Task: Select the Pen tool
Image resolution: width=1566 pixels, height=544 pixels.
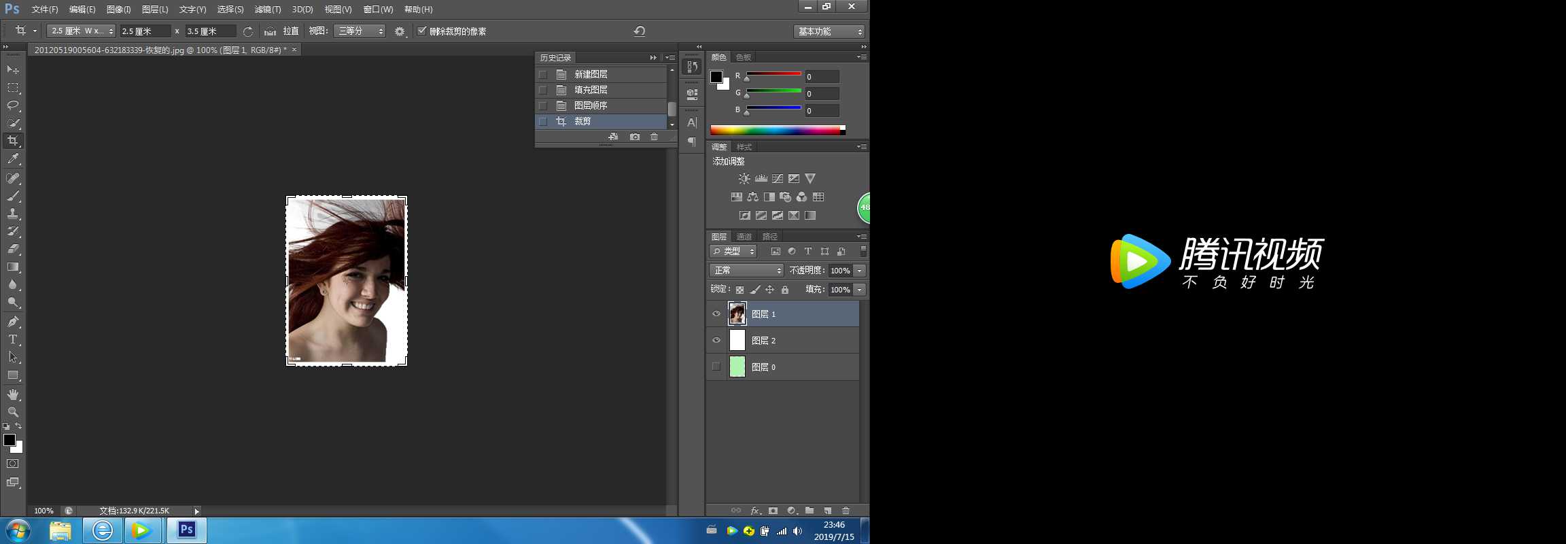Action: 13,322
